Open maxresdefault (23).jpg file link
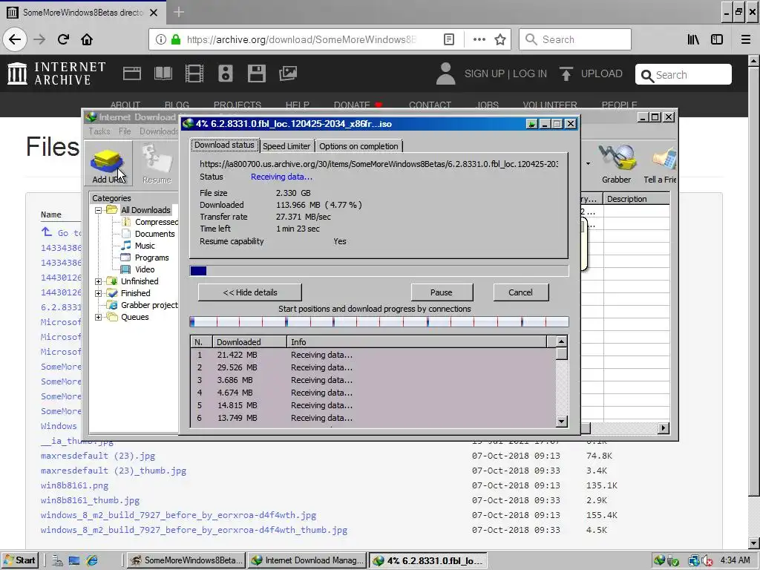 (98, 456)
